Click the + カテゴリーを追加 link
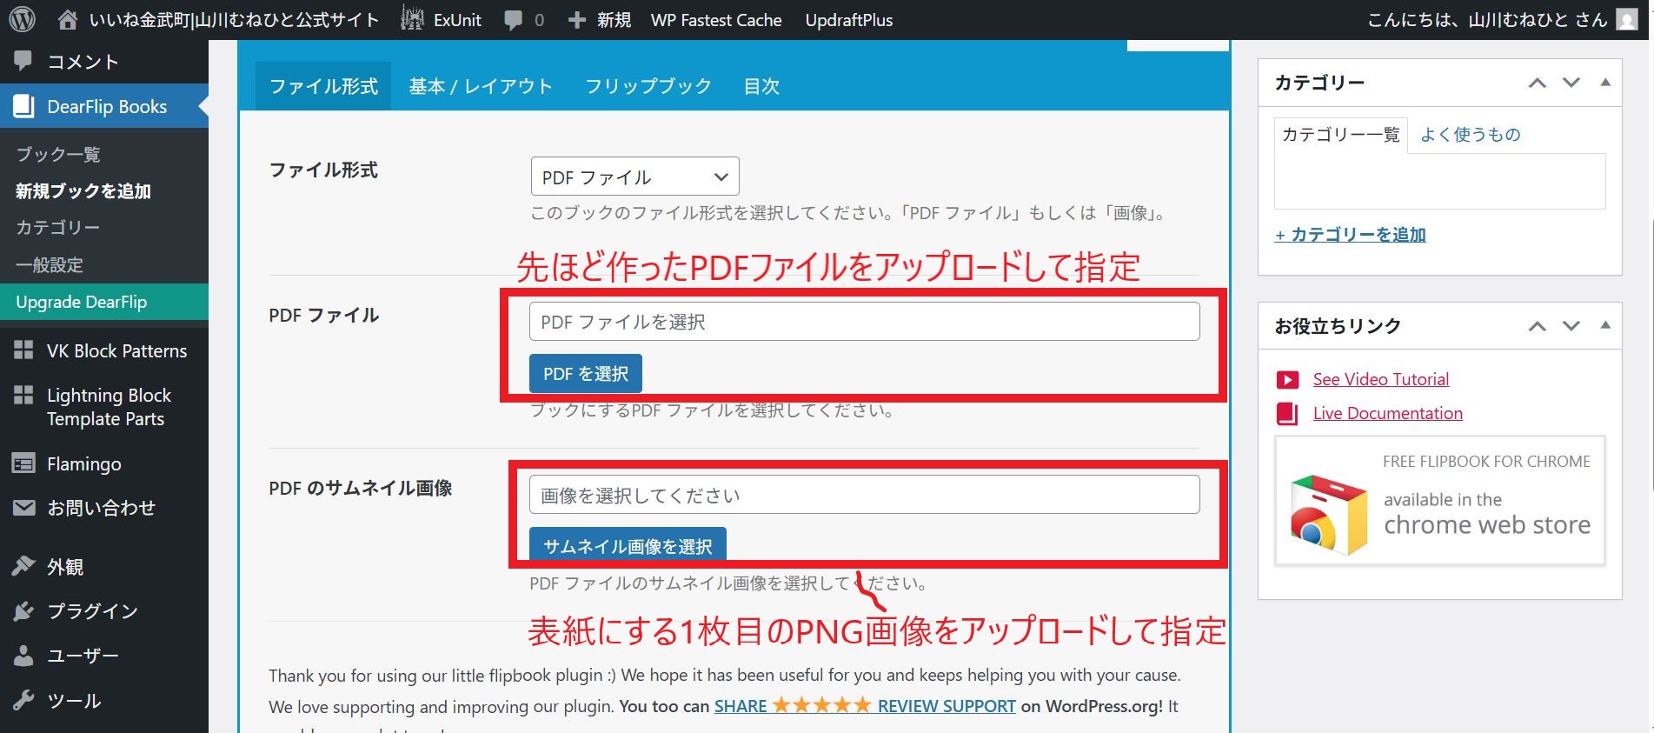The width and height of the screenshot is (1654, 733). click(1350, 235)
